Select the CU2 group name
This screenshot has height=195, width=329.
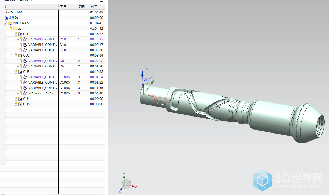26,56
